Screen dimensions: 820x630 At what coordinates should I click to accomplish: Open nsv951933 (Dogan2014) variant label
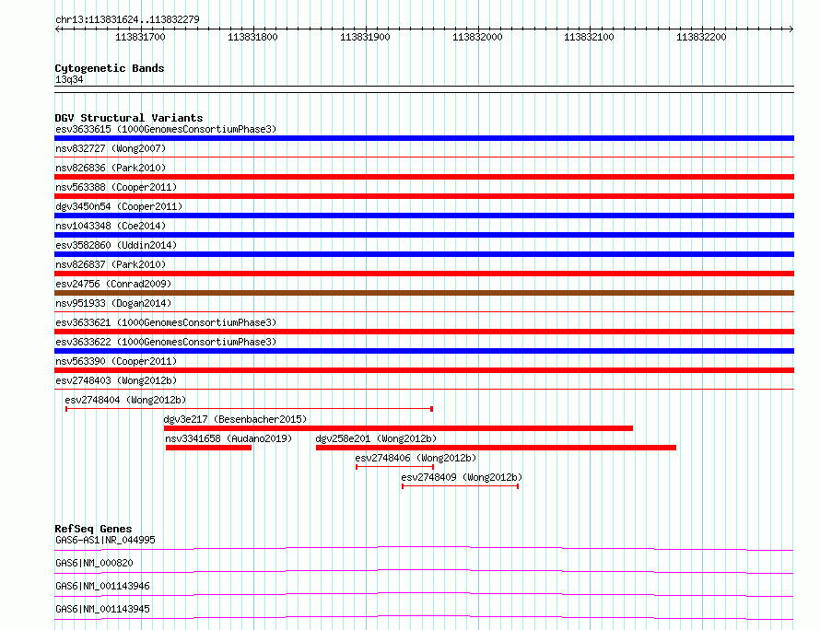[x=113, y=303]
